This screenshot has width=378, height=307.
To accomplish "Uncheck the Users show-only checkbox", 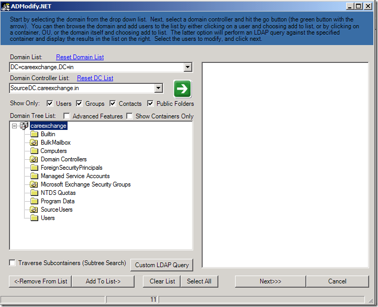I will click(50, 103).
